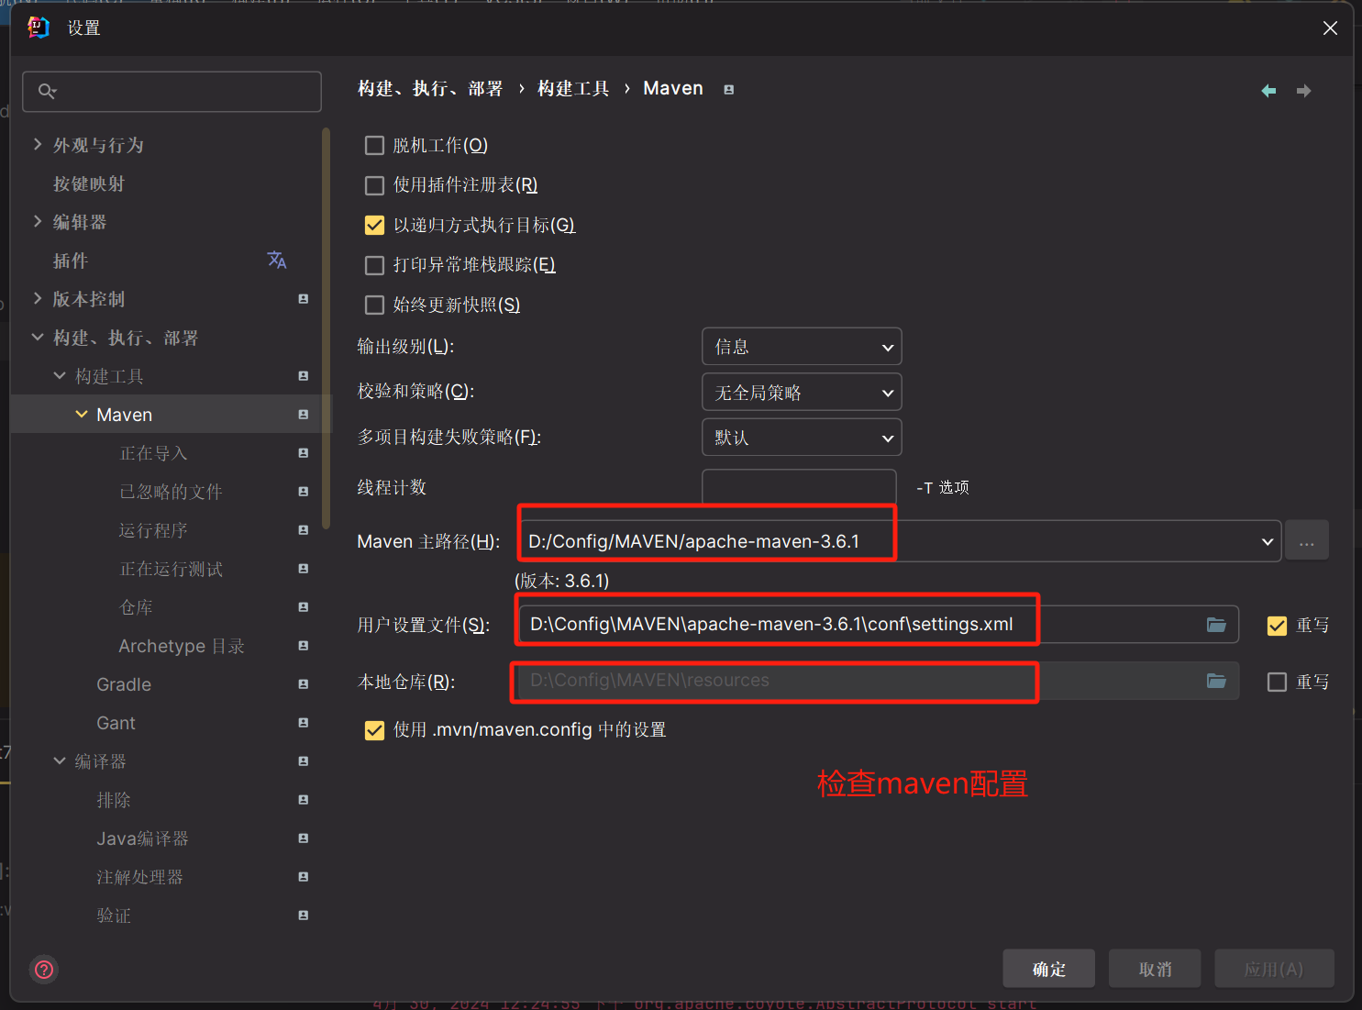This screenshot has height=1010, width=1362.
Task: Open 校验和策略 dropdown showing 无全局策略
Action: pyautogui.click(x=802, y=393)
